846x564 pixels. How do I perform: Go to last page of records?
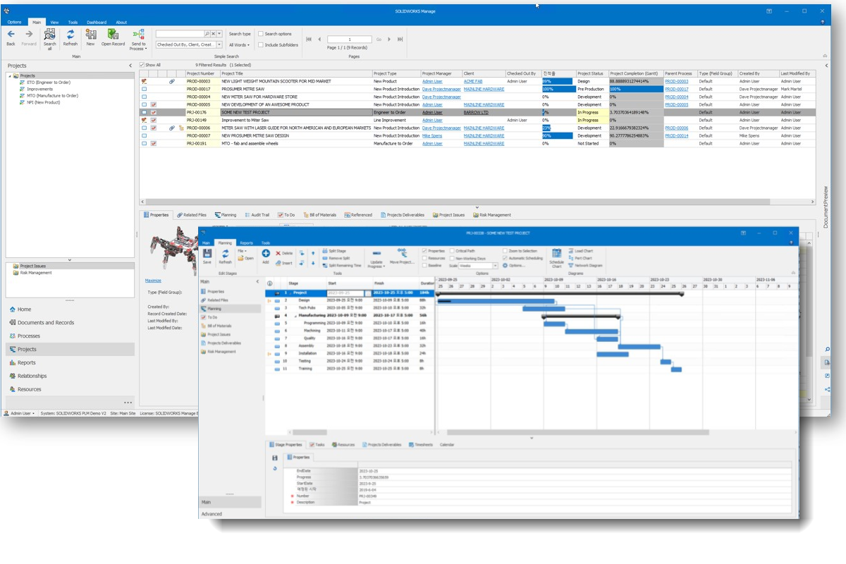coord(400,39)
